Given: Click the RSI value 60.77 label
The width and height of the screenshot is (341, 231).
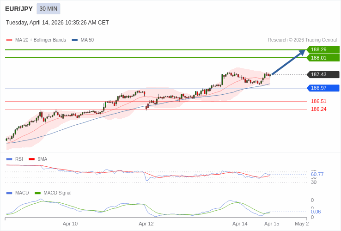Looking at the screenshot, I should click(x=317, y=174).
